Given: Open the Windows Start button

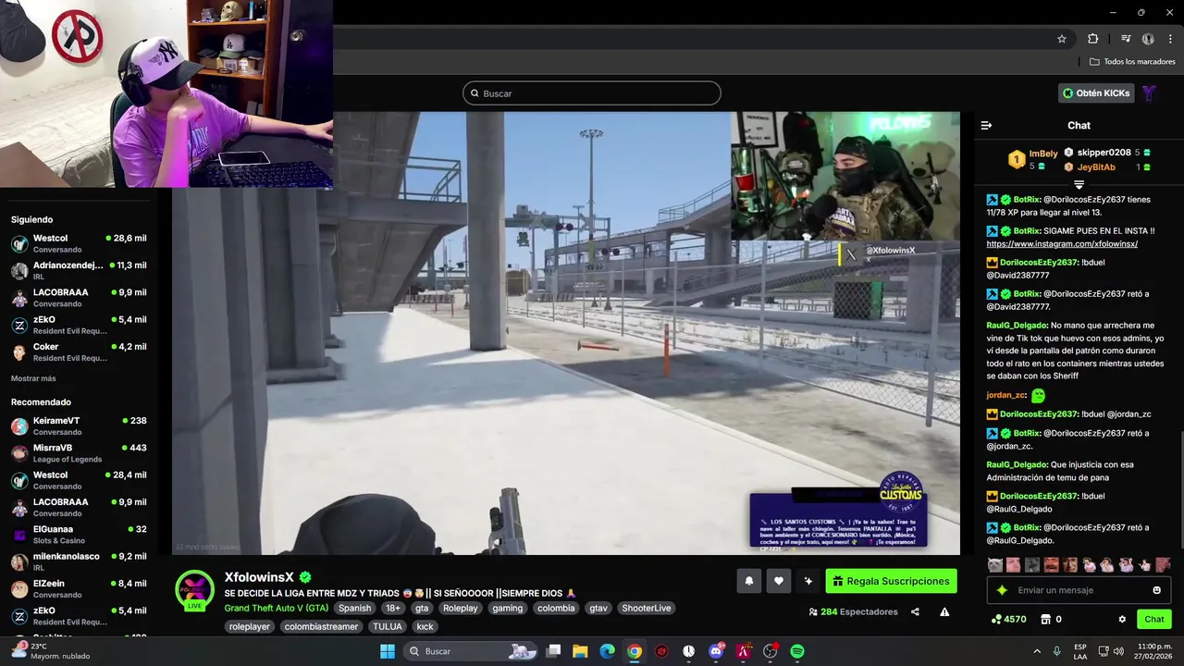Looking at the screenshot, I should point(388,651).
